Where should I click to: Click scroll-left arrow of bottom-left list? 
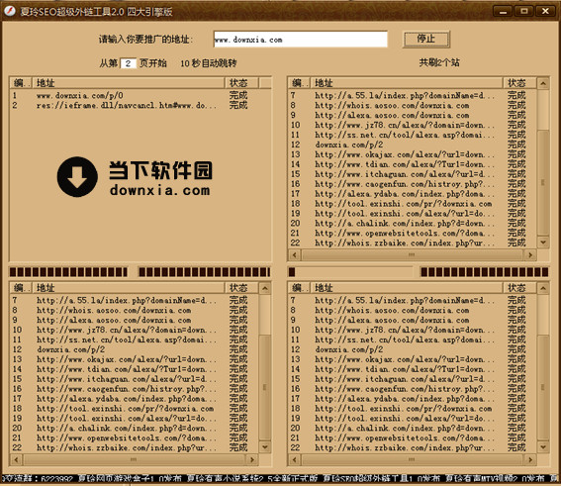[16, 459]
